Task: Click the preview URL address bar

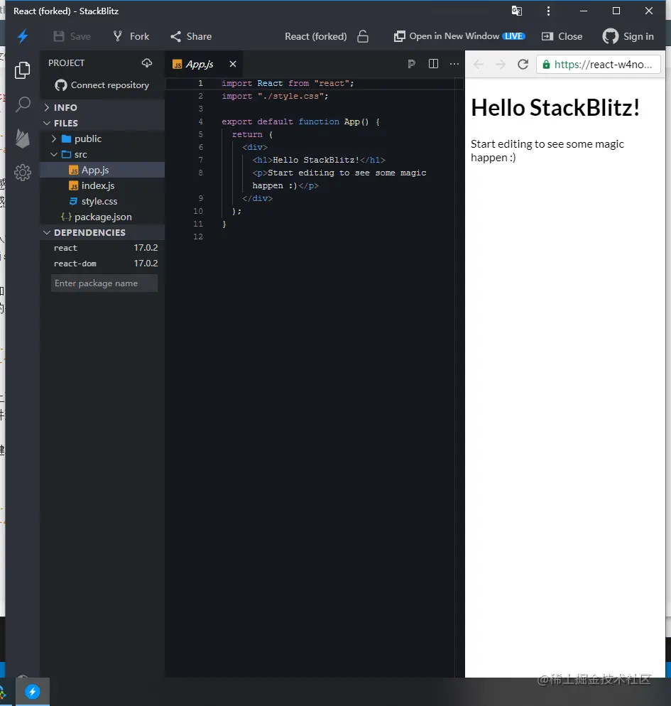Action: click(x=599, y=65)
